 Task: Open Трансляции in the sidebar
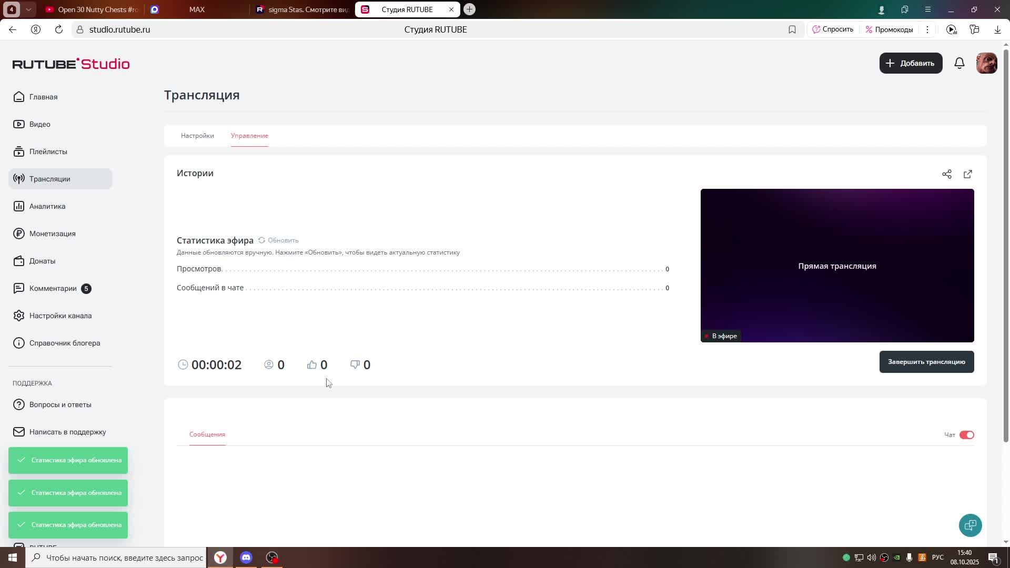pos(50,179)
